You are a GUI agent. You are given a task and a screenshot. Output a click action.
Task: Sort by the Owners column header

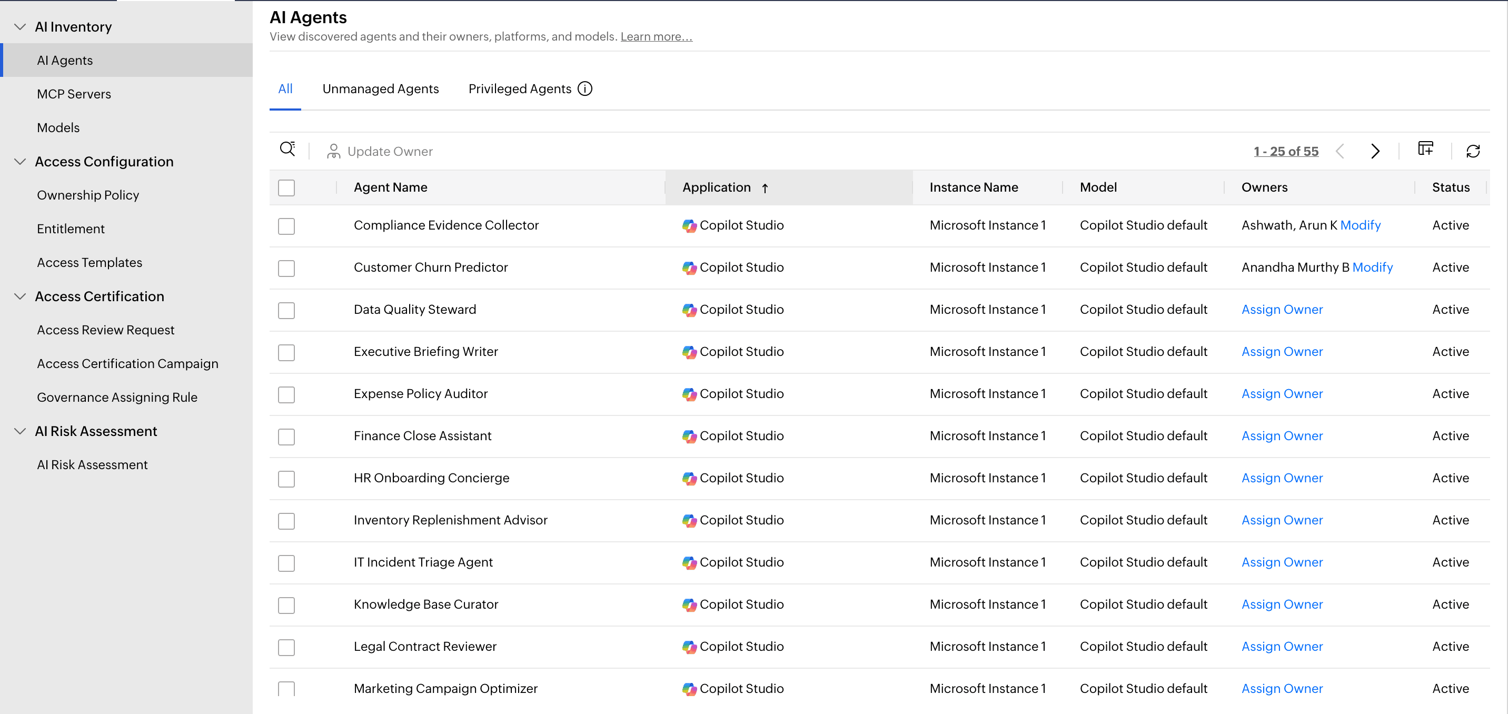pyautogui.click(x=1264, y=188)
